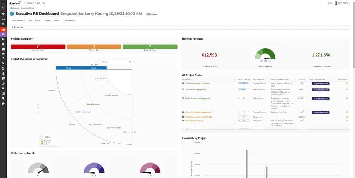Click the Planview logo
Image resolution: width=355 pixels, height=178 pixels.
tap(15, 3)
